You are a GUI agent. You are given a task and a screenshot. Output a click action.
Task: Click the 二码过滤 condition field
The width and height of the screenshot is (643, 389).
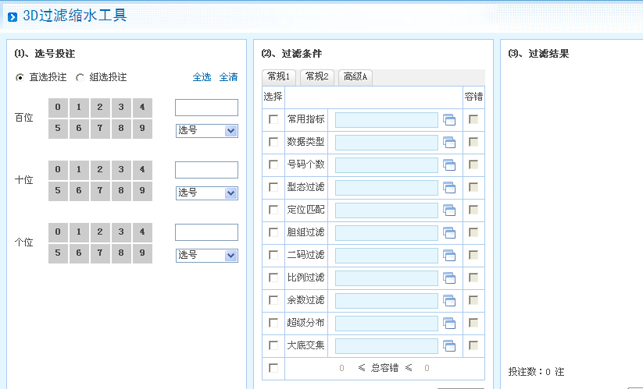pos(387,255)
